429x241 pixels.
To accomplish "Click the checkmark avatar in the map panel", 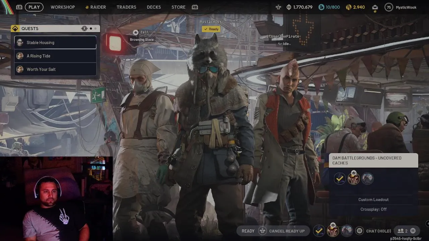I will coord(340,179).
